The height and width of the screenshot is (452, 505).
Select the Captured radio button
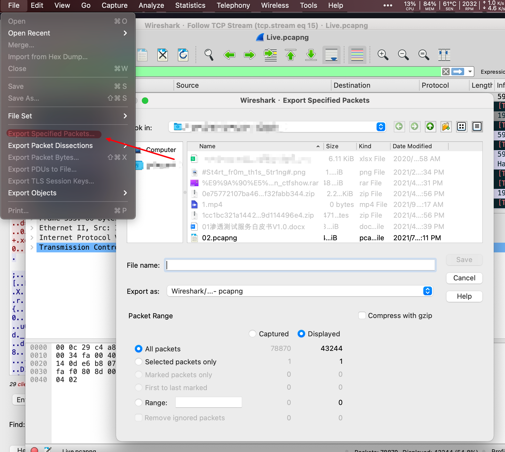[x=252, y=334]
